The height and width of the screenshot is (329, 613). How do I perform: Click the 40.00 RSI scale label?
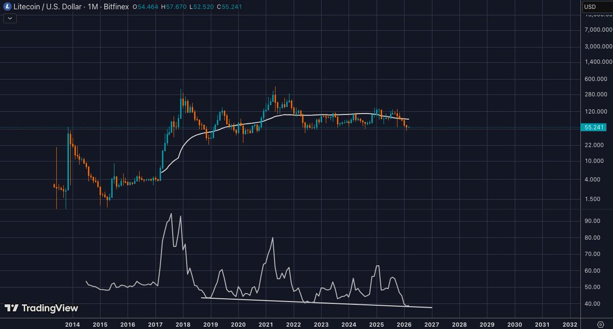(593, 303)
